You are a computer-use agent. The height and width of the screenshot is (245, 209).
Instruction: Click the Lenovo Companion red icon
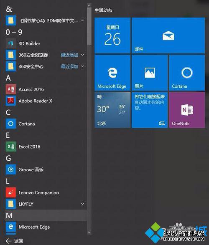(x=10, y=192)
